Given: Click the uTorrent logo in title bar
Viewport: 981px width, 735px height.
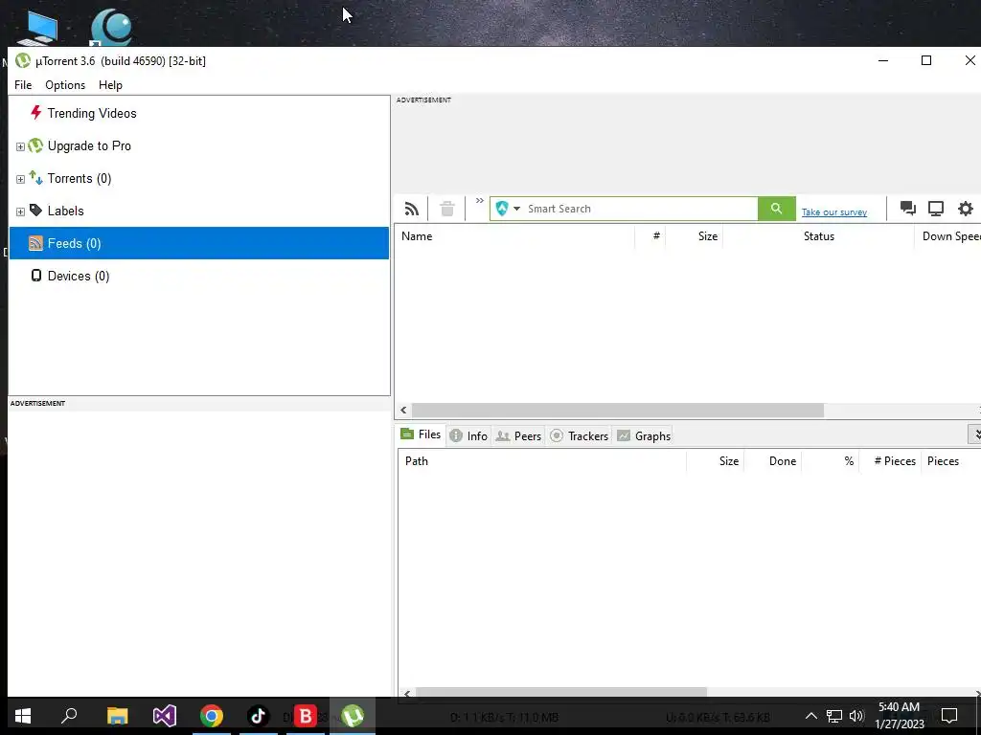Looking at the screenshot, I should click(23, 60).
